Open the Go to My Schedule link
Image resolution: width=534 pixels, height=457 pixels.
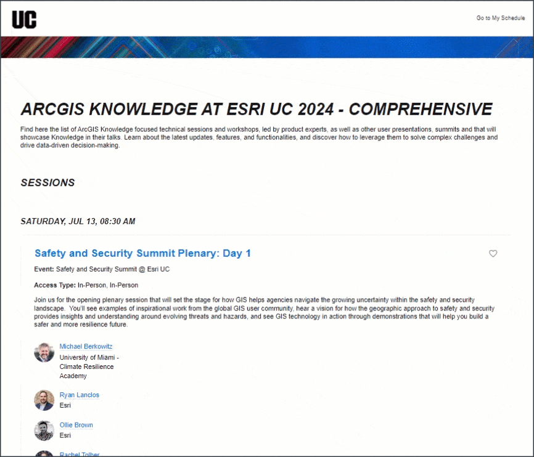[x=500, y=18]
